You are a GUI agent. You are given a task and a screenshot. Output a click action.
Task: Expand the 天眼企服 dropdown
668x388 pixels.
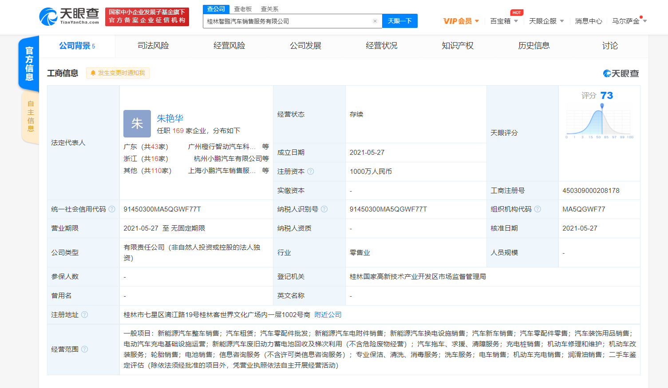pos(546,21)
